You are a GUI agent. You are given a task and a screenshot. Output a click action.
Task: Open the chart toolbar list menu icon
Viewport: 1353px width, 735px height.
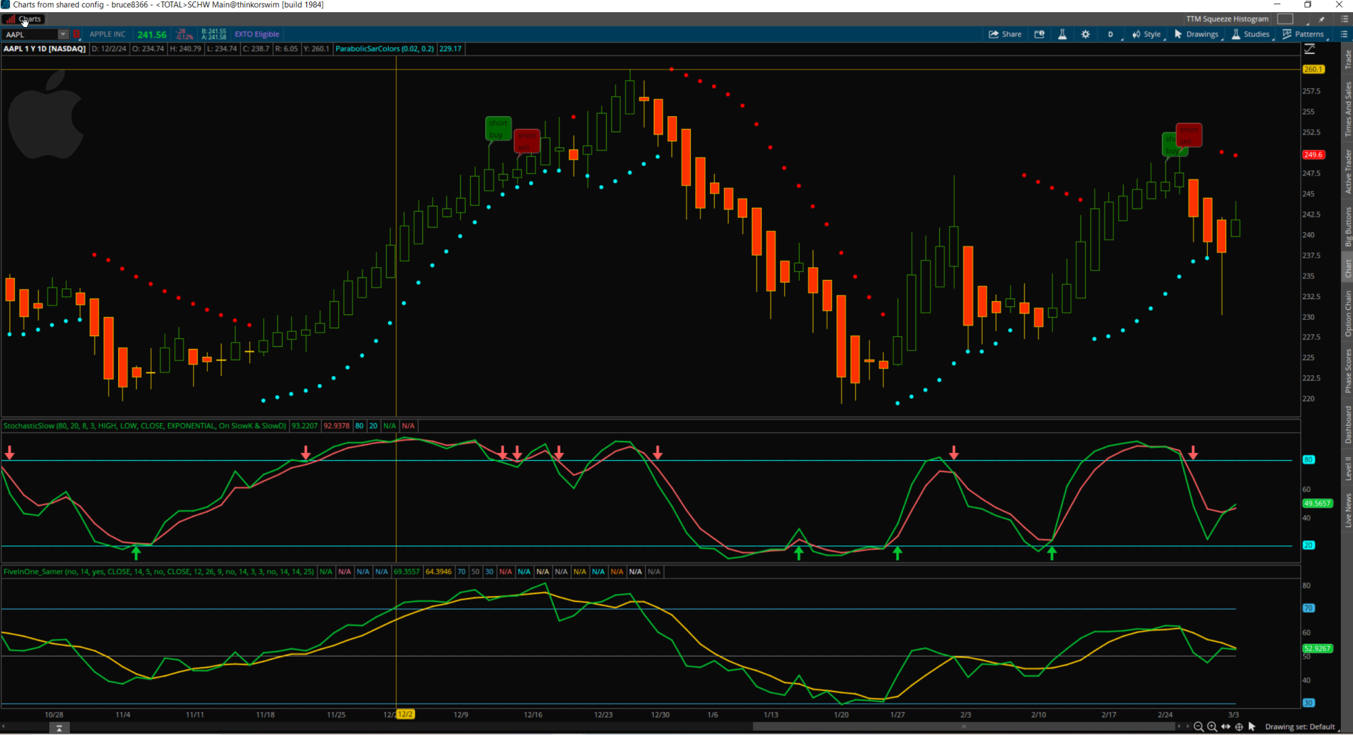pos(1344,34)
